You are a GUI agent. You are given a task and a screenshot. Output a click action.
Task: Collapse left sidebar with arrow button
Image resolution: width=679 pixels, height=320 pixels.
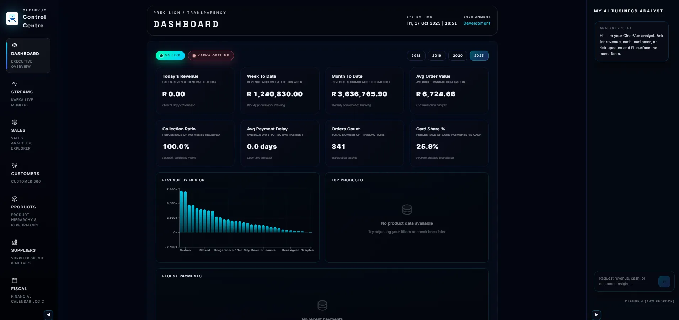pyautogui.click(x=48, y=315)
